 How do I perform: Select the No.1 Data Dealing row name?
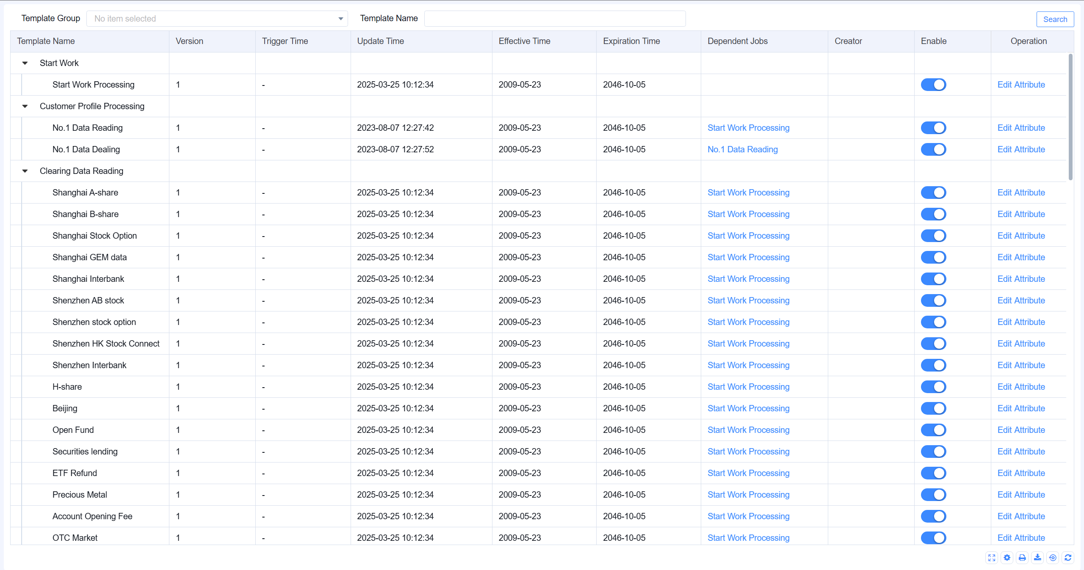86,149
